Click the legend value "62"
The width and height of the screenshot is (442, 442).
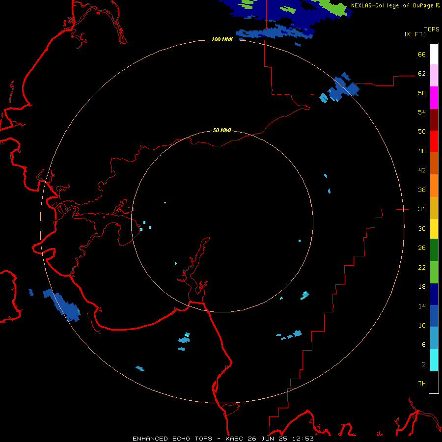[x=422, y=74]
